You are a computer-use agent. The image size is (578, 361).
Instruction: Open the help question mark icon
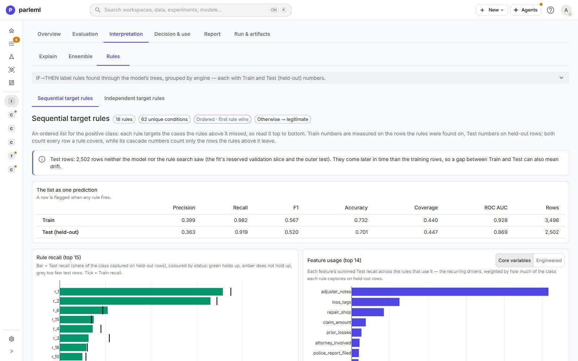(551, 10)
